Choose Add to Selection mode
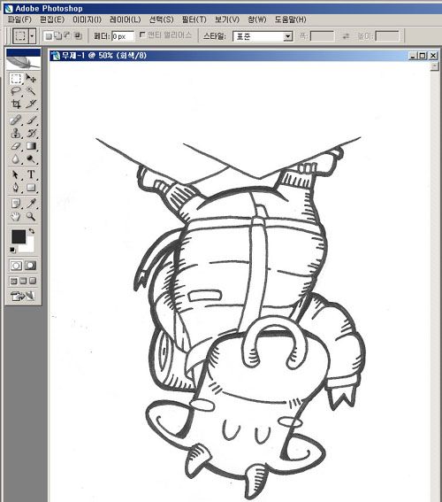The height and width of the screenshot is (502, 442). [x=58, y=35]
